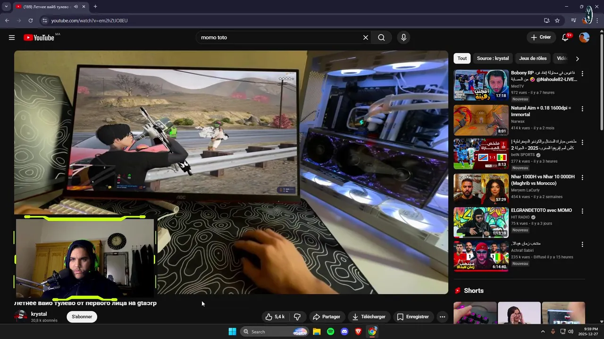The width and height of the screenshot is (604, 339).
Task: Install app icon in address bar
Action: coord(546,21)
